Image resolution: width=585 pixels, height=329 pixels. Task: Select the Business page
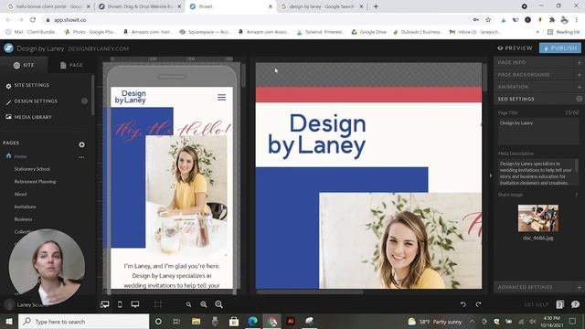[x=23, y=219]
